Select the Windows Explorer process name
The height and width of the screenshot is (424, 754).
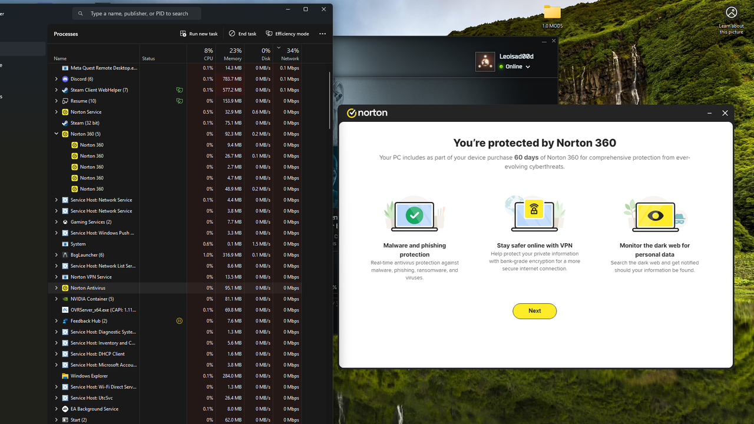(x=89, y=376)
